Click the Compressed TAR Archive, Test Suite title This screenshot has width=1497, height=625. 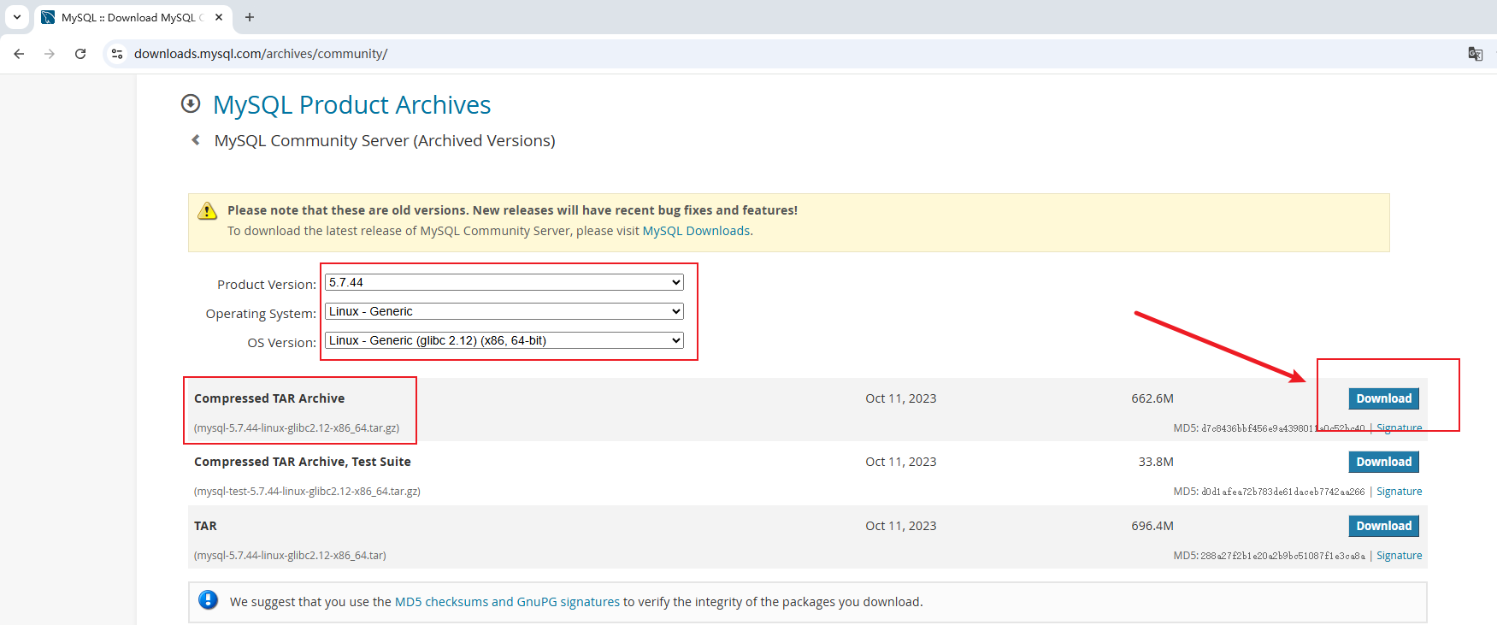click(303, 462)
